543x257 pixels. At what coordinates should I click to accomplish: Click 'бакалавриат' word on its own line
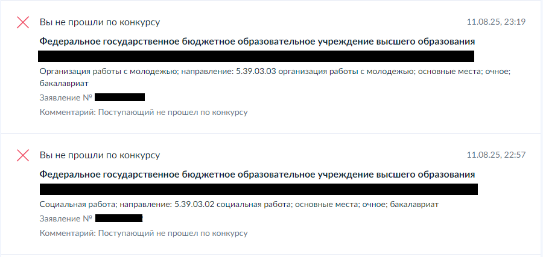[64, 82]
